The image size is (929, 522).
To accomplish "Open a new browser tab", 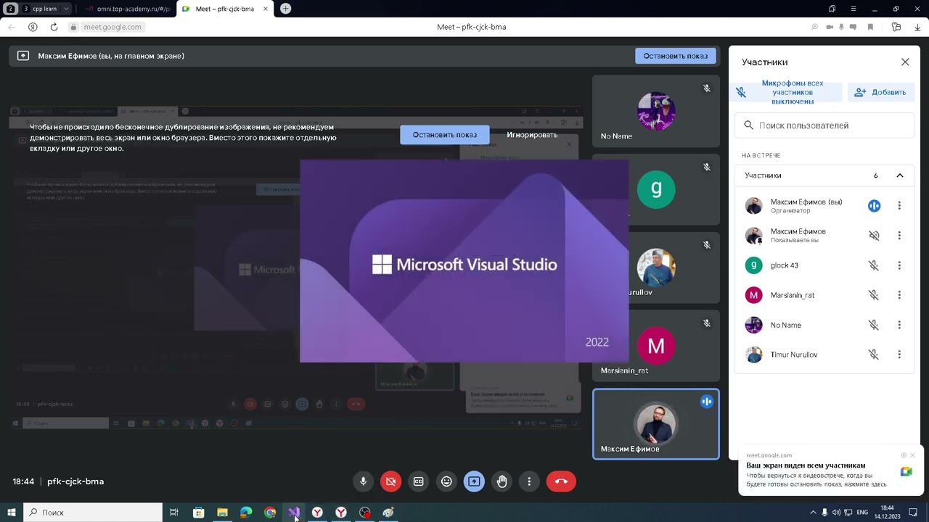I will pyautogui.click(x=286, y=9).
